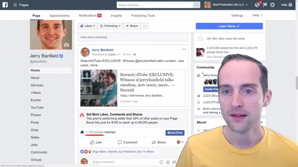
Task: Select Community in the left sidebar
Action: pos(39,152)
